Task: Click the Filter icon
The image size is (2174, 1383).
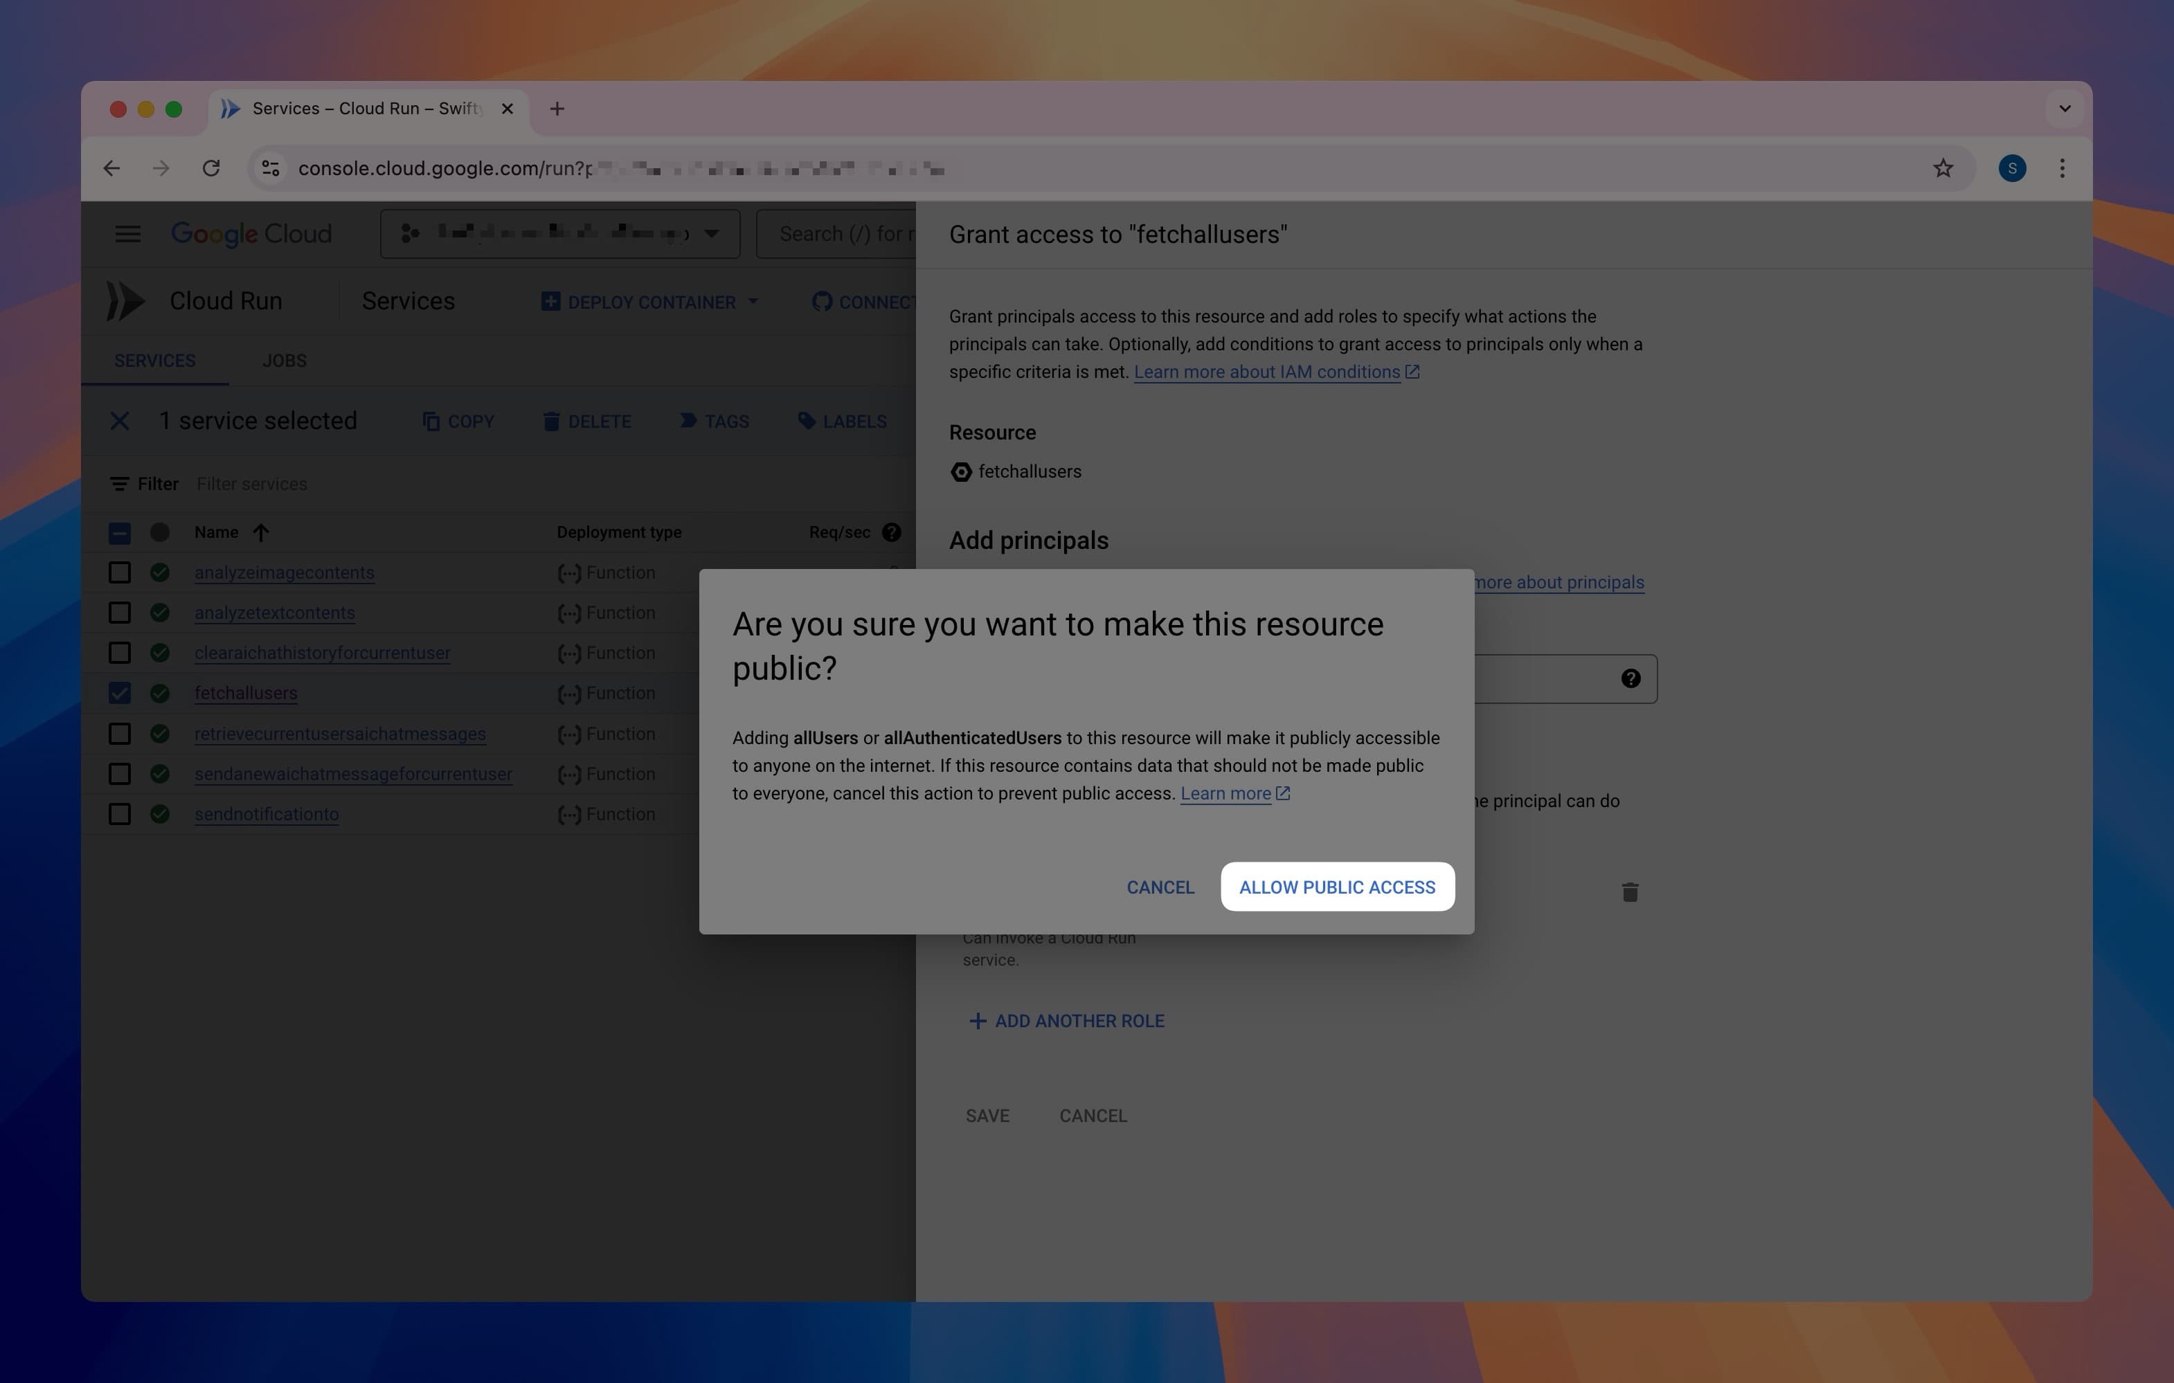Action: tap(119, 484)
